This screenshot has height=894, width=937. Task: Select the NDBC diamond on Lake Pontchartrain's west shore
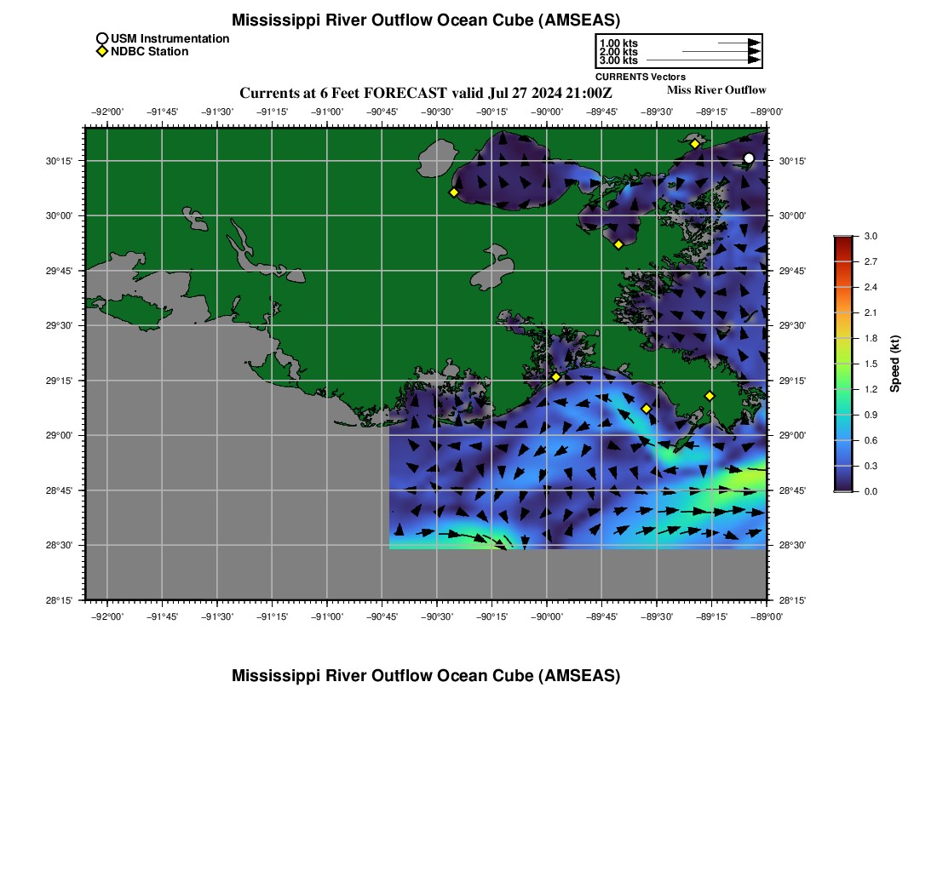(x=454, y=192)
